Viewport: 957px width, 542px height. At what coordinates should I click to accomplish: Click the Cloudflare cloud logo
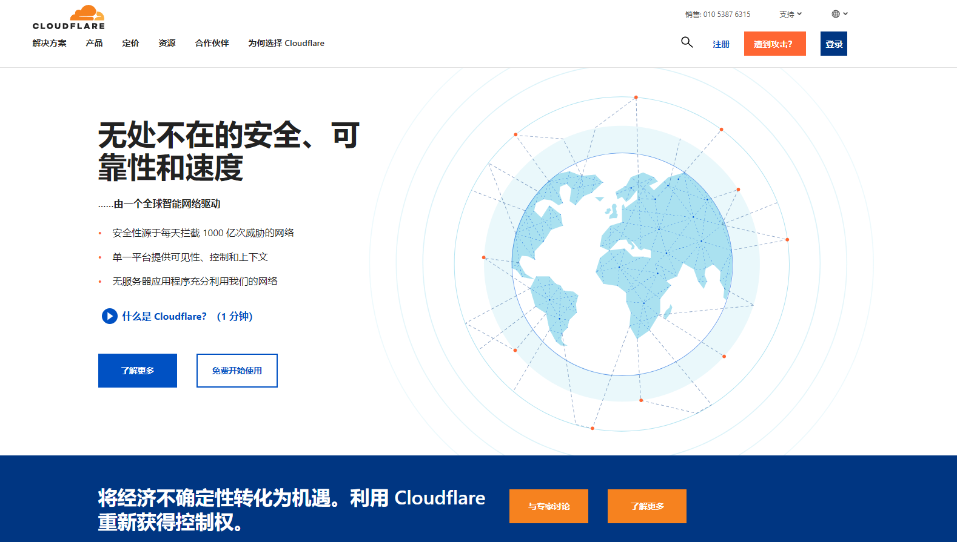[69, 17]
